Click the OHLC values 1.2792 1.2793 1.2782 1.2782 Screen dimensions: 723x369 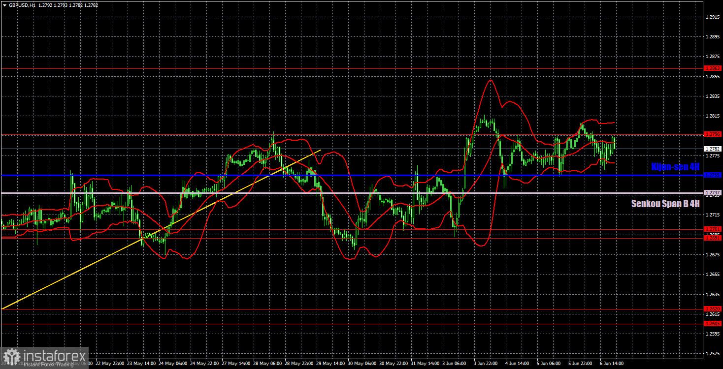[68, 5]
